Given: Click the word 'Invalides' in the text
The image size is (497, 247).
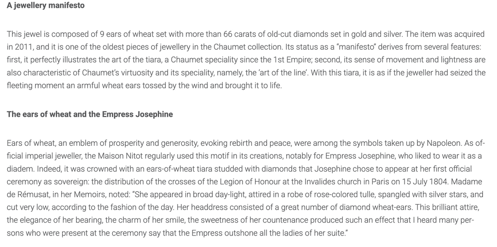Looking at the screenshot, I should click(x=319, y=182).
